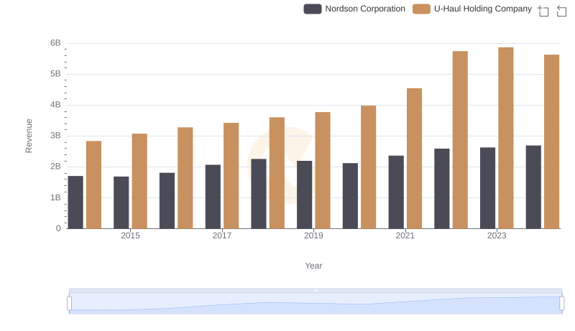Click the '2015' x-axis label
The image size is (575, 331).
[x=130, y=236]
